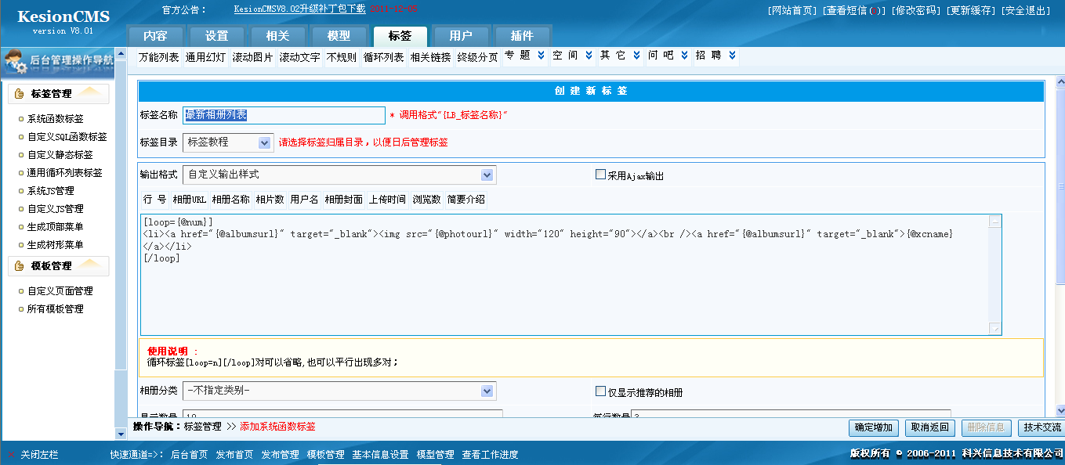Screen dimensions: 1065x465
Task: Click the admin avatar icon in navigation header
Action: (x=14, y=60)
